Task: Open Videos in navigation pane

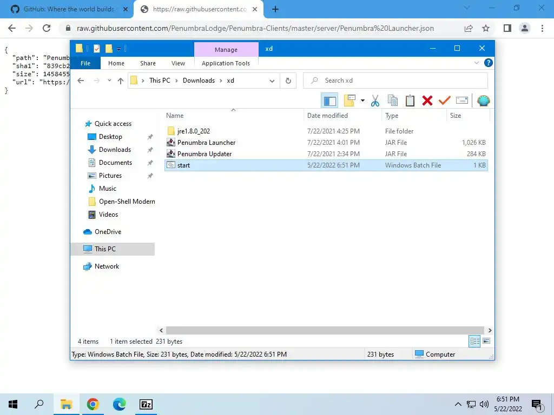Action: point(102,215)
